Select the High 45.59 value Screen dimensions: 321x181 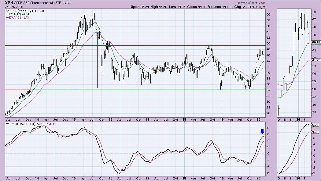coord(159,7)
